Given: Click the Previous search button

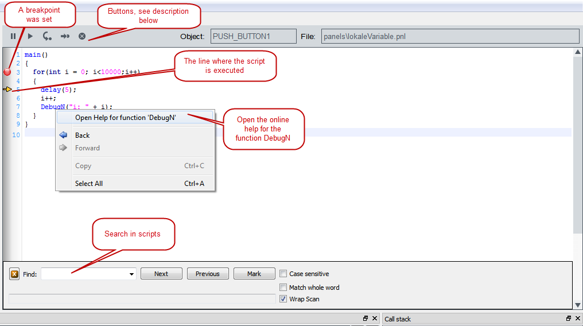Looking at the screenshot, I should (x=208, y=274).
